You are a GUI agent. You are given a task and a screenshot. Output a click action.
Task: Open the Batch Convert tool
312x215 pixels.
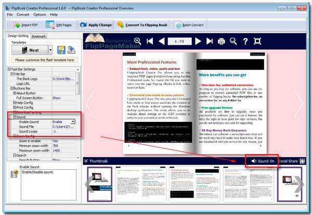click(x=189, y=25)
